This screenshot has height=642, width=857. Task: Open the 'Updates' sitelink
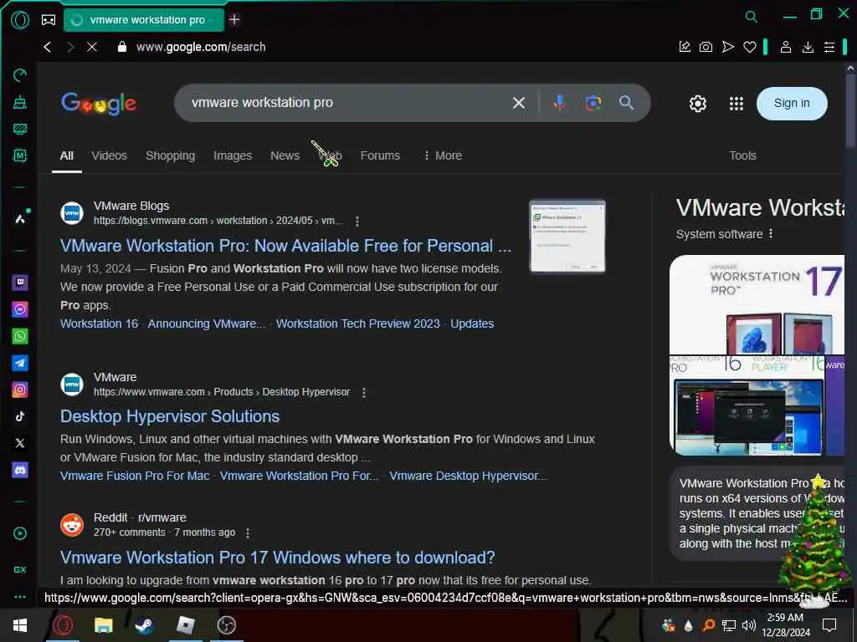pyautogui.click(x=472, y=324)
